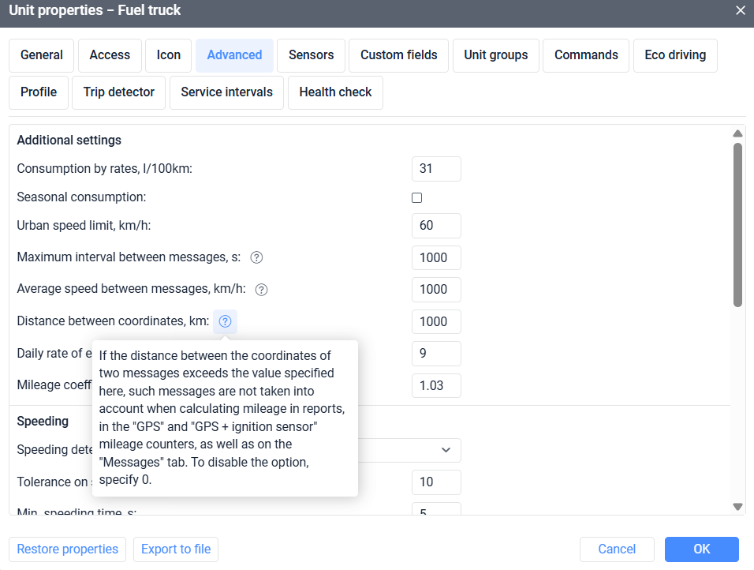Image resolution: width=754 pixels, height=570 pixels.
Task: Switch to the Commands tab
Action: (x=585, y=55)
